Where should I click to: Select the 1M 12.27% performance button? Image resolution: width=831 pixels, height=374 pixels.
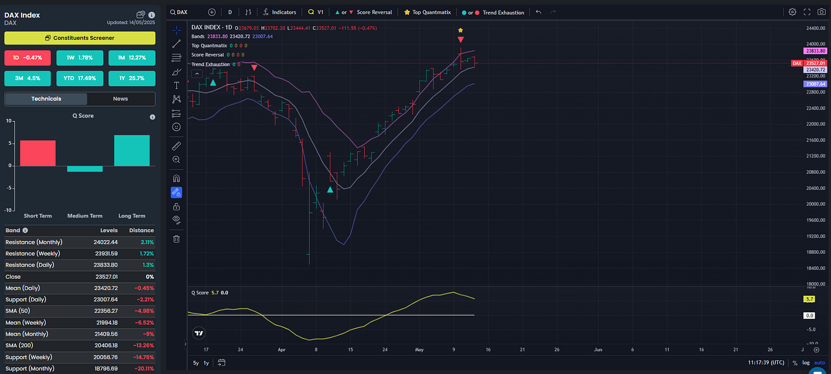132,58
